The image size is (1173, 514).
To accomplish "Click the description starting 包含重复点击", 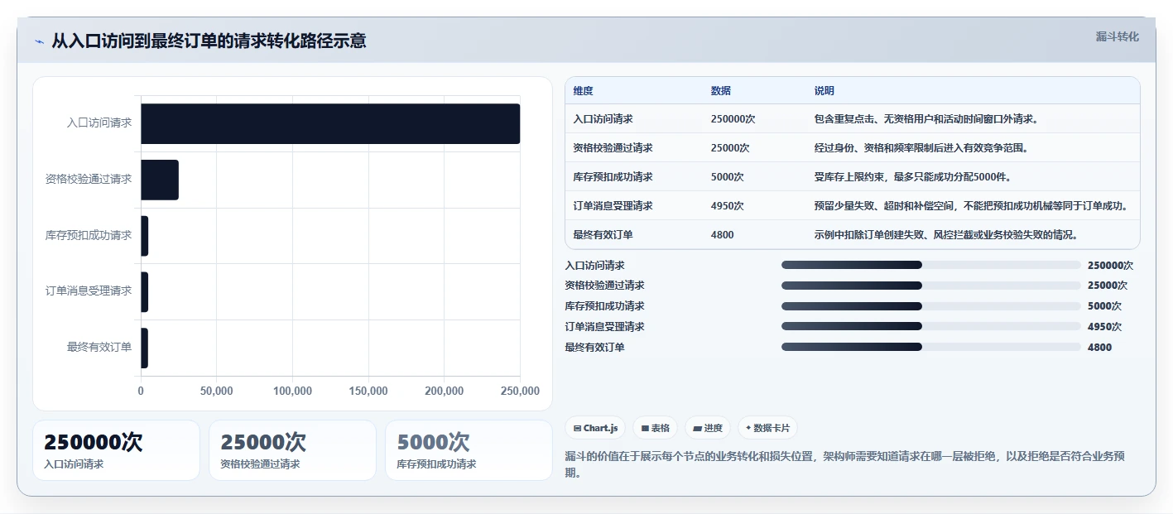I will pyautogui.click(x=926, y=119).
